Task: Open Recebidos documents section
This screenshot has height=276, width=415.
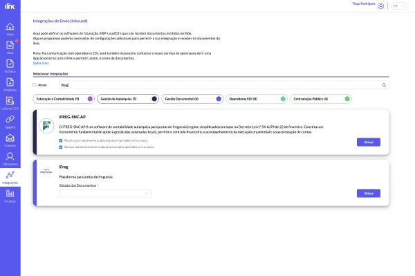Action: point(10,84)
